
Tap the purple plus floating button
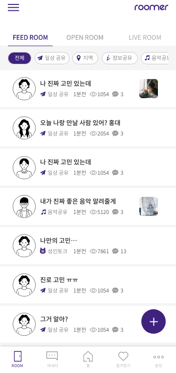click(154, 321)
